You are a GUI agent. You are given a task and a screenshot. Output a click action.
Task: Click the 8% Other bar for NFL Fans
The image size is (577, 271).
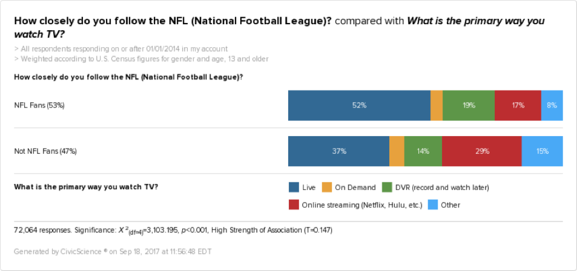[552, 105]
